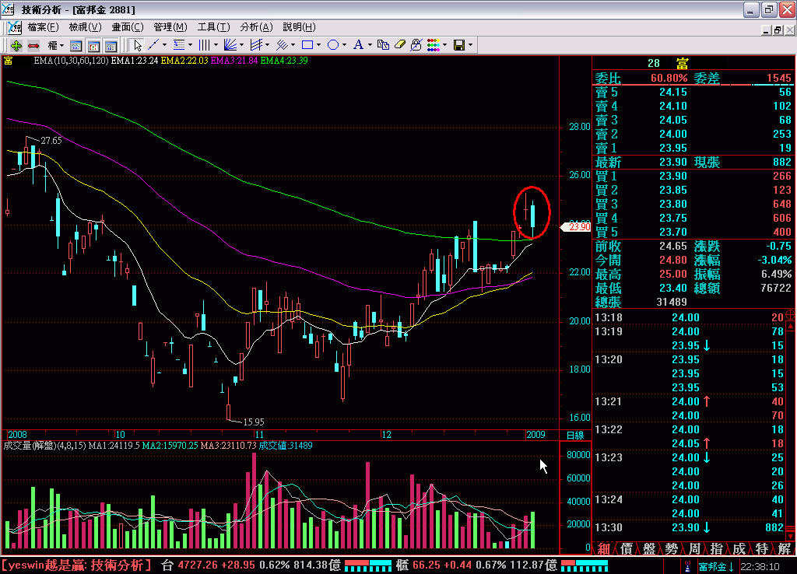Switch to the 成 tab
Screen dimensions: 797x574
pos(739,548)
